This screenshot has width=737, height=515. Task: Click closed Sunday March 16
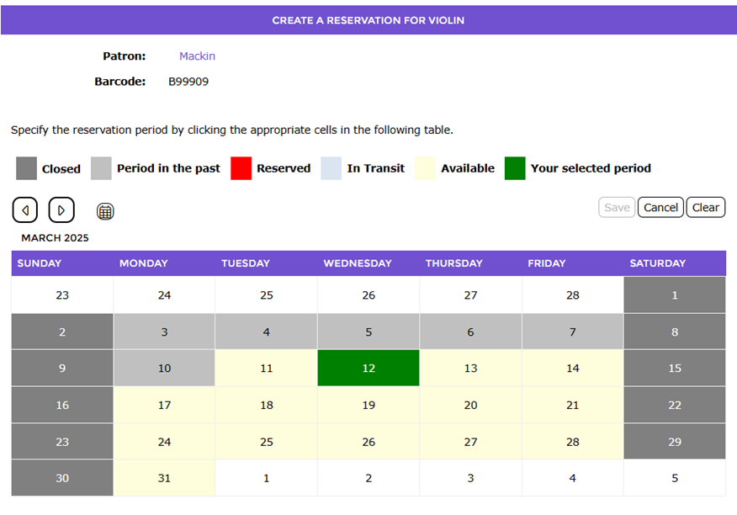pyautogui.click(x=62, y=405)
